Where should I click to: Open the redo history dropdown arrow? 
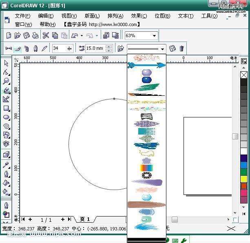coord(97,35)
